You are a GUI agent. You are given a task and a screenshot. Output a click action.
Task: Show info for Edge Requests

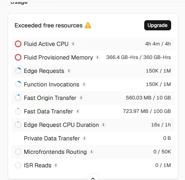coord(69,71)
